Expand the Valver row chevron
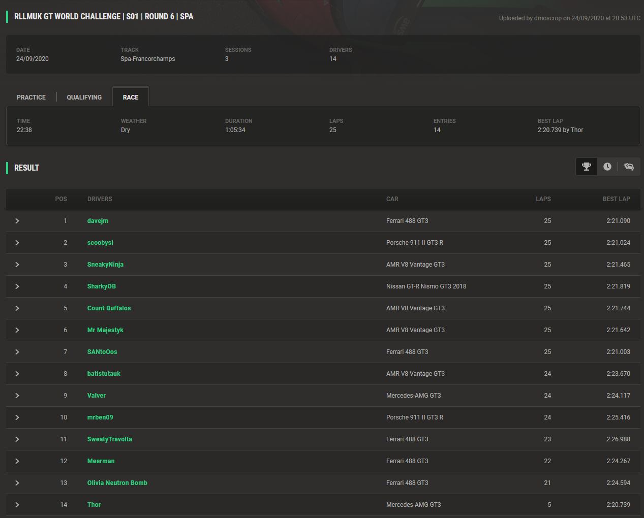Screen dimensions: 644x518 coord(17,396)
